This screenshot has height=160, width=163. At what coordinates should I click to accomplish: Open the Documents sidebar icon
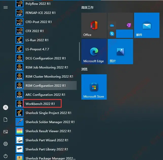6,120
